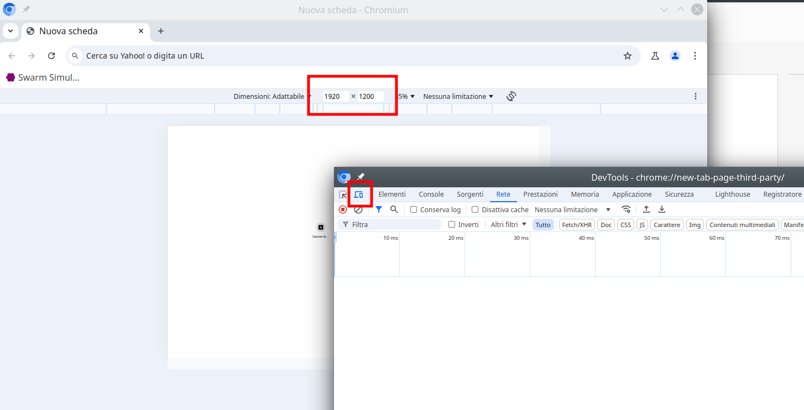This screenshot has width=804, height=410.
Task: Toggle the Inverti filter checkbox
Action: point(452,224)
